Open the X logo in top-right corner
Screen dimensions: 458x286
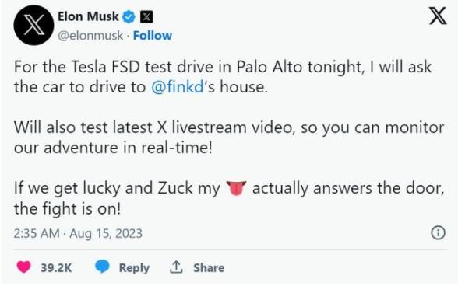(x=438, y=16)
